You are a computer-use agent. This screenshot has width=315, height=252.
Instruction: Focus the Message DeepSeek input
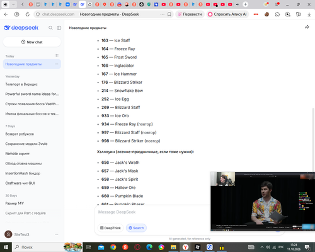pyautogui.click(x=153, y=212)
